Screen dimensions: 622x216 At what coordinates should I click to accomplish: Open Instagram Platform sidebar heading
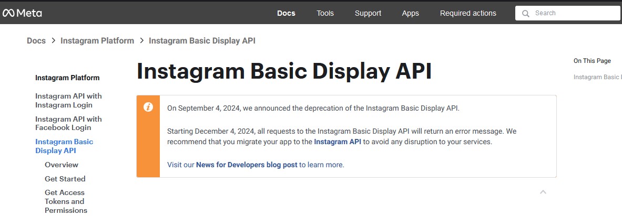(67, 78)
